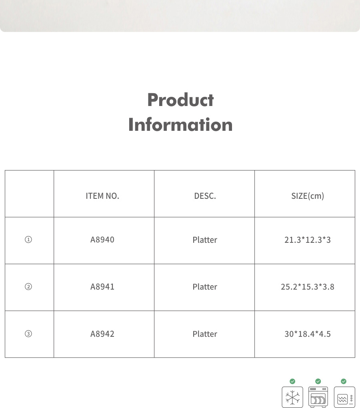Click the circled number 1 marker
Viewport: 360px width, 408px height.
tap(28, 240)
